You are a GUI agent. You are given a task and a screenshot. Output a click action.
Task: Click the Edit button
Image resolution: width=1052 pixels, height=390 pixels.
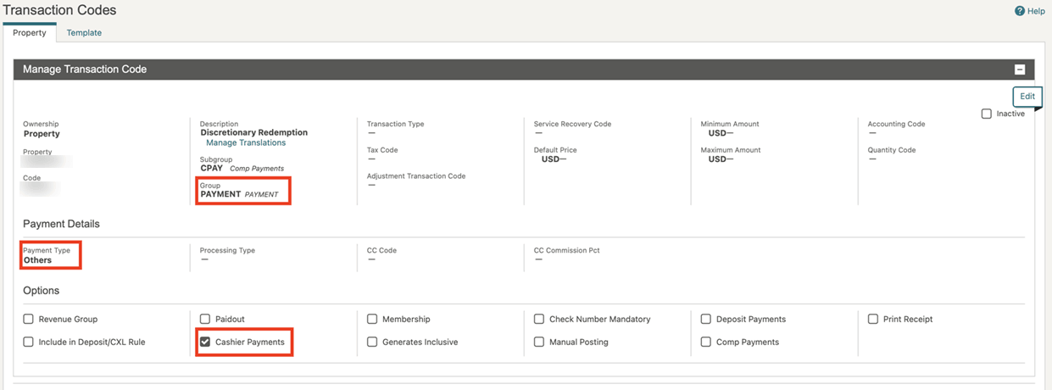1027,97
